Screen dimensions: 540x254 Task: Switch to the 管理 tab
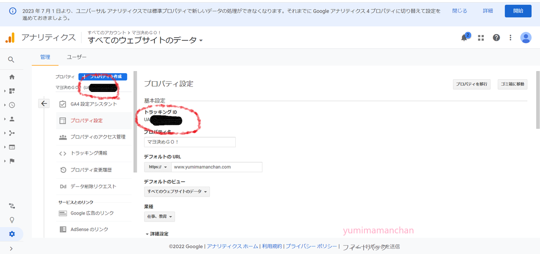(45, 57)
